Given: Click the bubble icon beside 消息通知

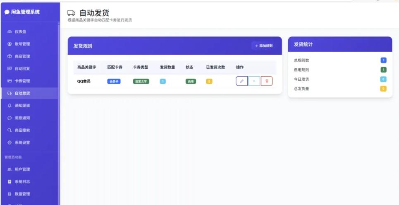Looking at the screenshot, I should coord(10,118).
